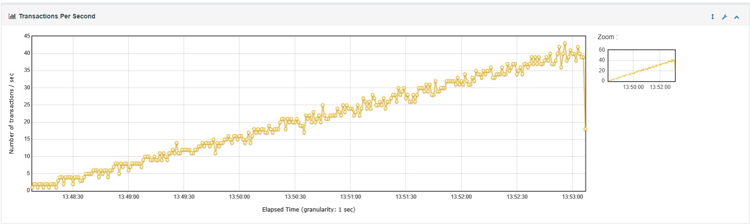Image resolution: width=750 pixels, height=224 pixels.
Task: Click the 45 value on the y-axis
Action: coord(27,36)
